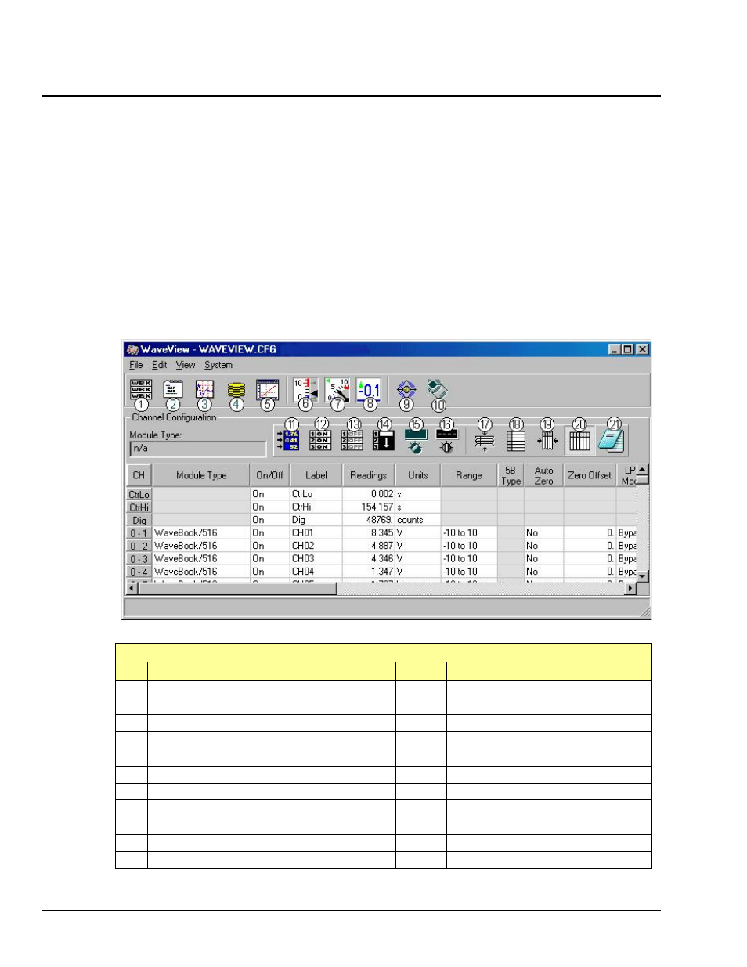Select the CH column header
Image resolution: width=747 pixels, height=967 pixels.
tap(139, 475)
